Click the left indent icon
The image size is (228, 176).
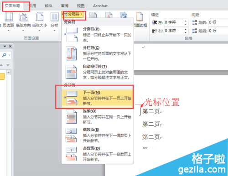coord(155,23)
